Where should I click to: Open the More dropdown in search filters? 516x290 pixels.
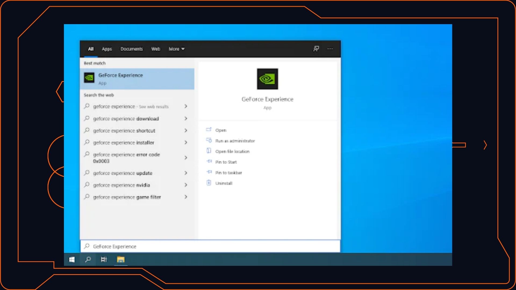click(177, 49)
